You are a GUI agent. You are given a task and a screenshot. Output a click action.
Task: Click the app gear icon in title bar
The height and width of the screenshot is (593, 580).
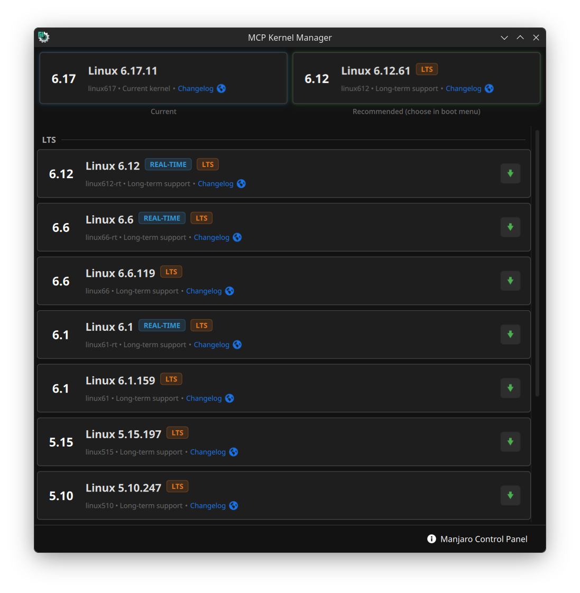pyautogui.click(x=44, y=37)
